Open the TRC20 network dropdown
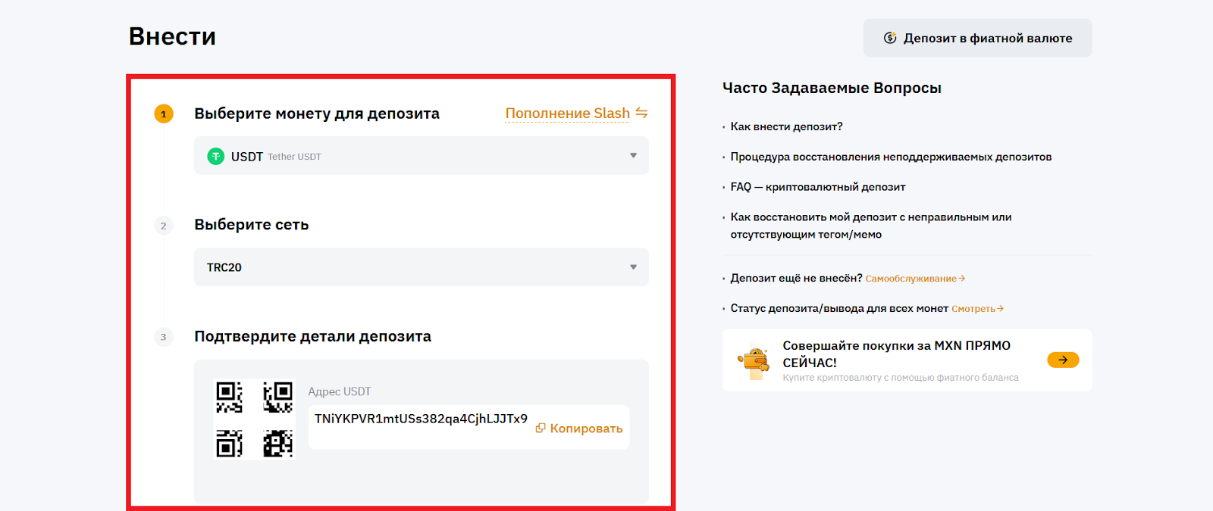Screen dimensions: 1213x511 coord(422,267)
